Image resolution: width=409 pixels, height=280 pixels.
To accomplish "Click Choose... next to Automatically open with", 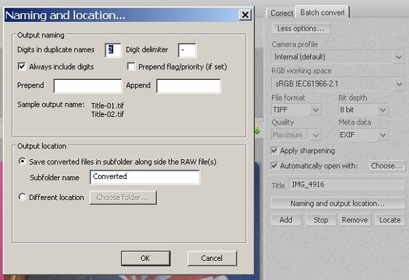I will pyautogui.click(x=387, y=166).
